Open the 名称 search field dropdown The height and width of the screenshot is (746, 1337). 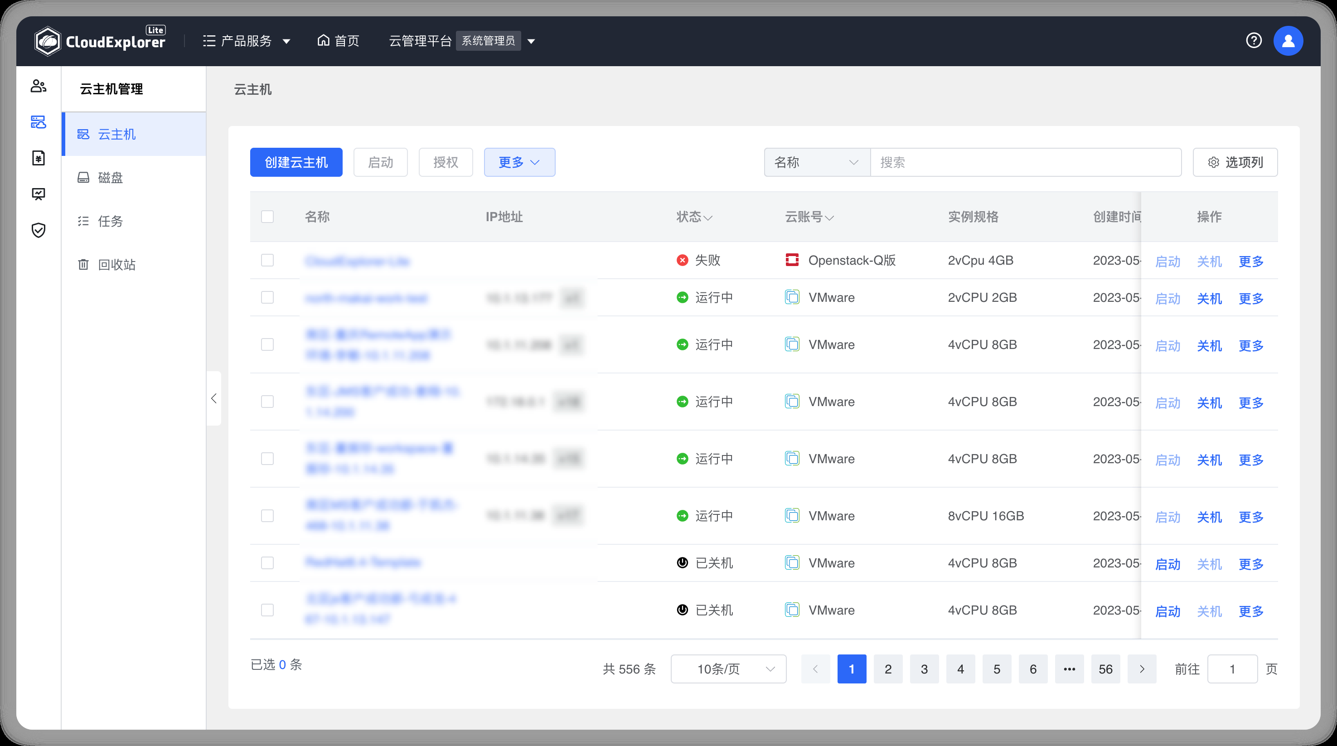(x=816, y=162)
